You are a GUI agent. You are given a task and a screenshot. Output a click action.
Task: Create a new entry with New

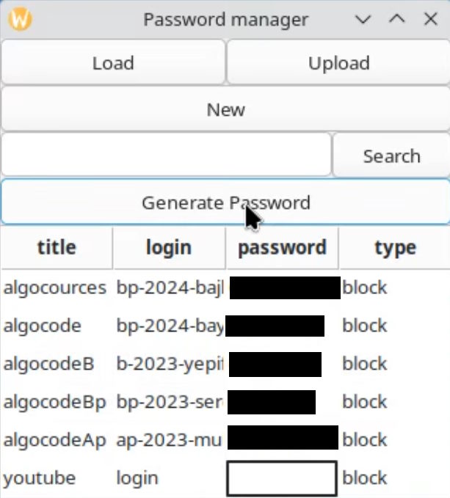[x=225, y=109]
